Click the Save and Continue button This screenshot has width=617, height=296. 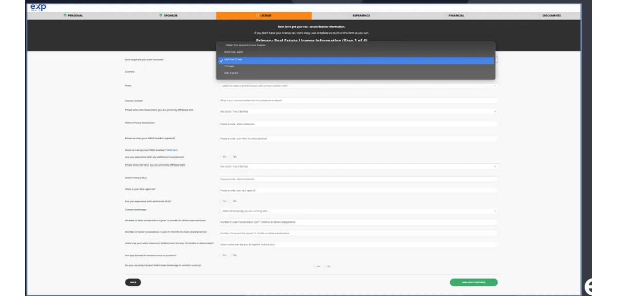tap(474, 282)
